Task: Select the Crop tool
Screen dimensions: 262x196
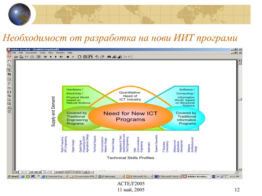Action: pyautogui.click(x=9, y=74)
